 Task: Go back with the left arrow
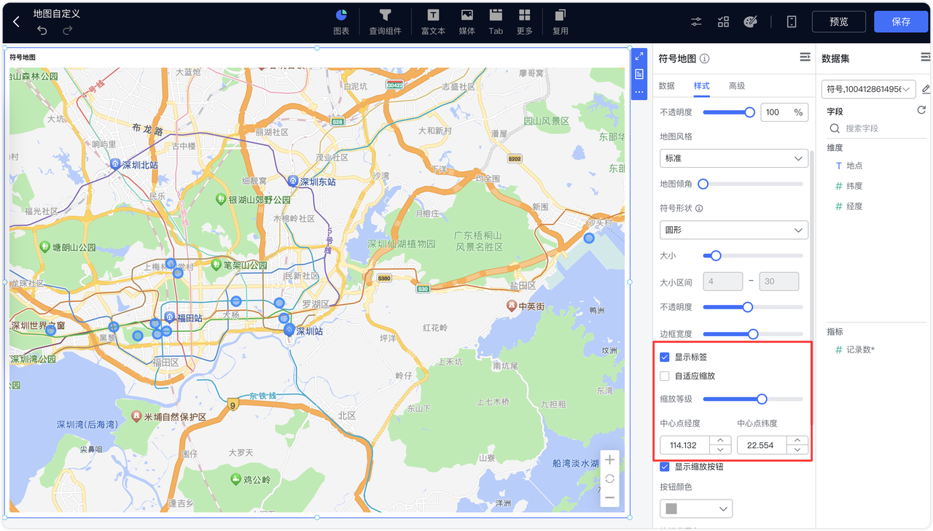coord(17,22)
